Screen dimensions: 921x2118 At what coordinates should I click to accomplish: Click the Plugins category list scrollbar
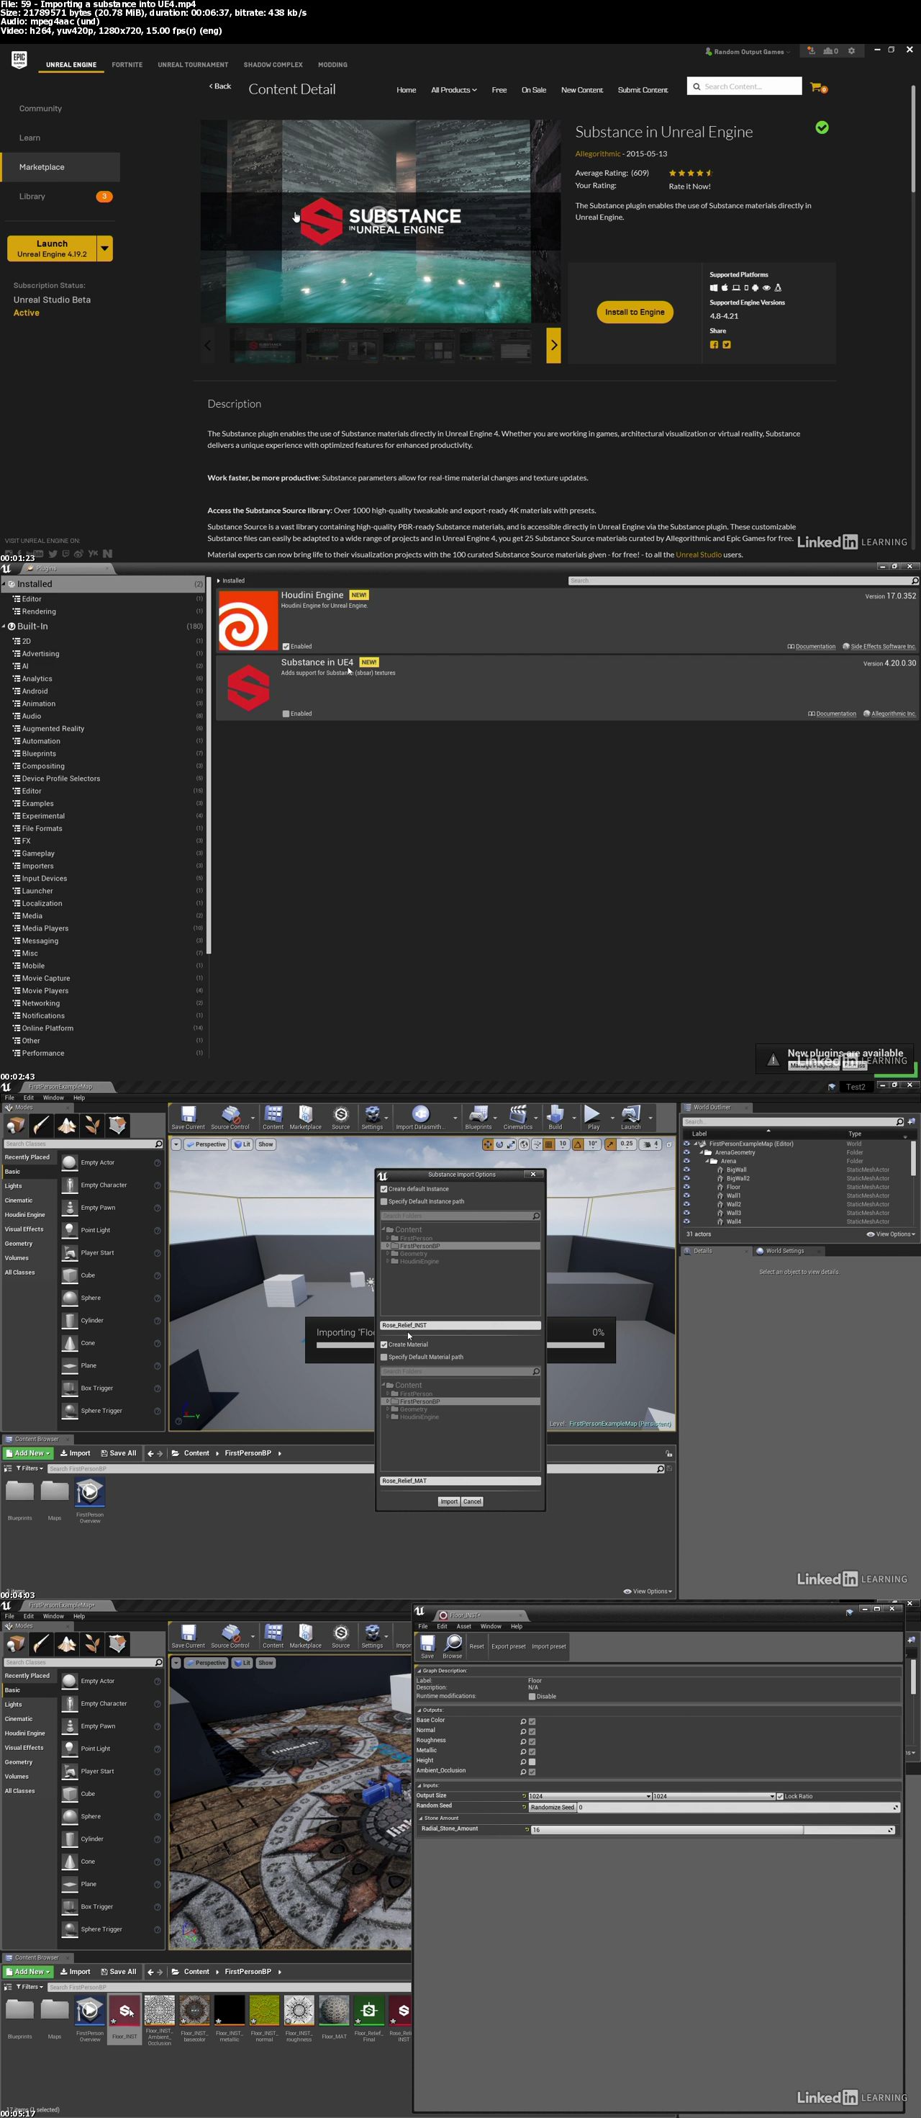(209, 765)
